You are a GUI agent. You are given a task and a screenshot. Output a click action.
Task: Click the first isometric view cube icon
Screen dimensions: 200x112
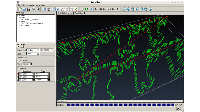pos(124,9)
